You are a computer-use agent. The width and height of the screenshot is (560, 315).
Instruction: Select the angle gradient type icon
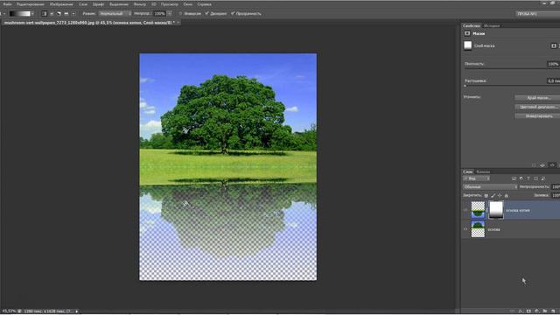pyautogui.click(x=59, y=14)
